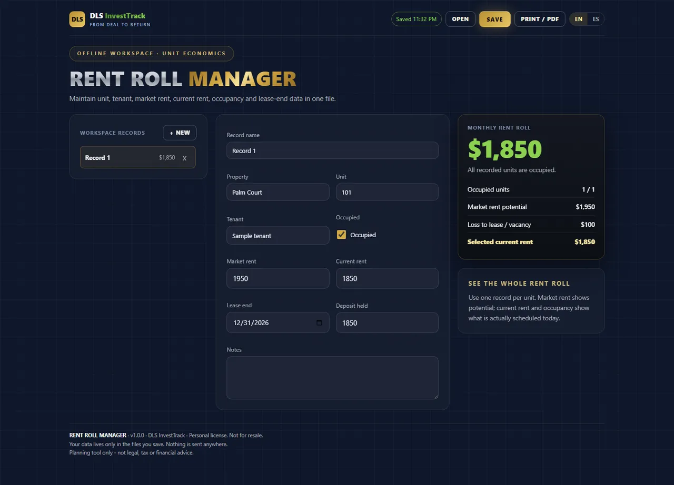
Task: Click the DLS InvestTrack brand name
Action: click(117, 16)
